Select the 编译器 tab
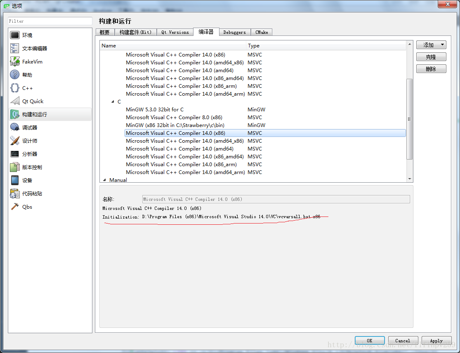 click(x=206, y=32)
